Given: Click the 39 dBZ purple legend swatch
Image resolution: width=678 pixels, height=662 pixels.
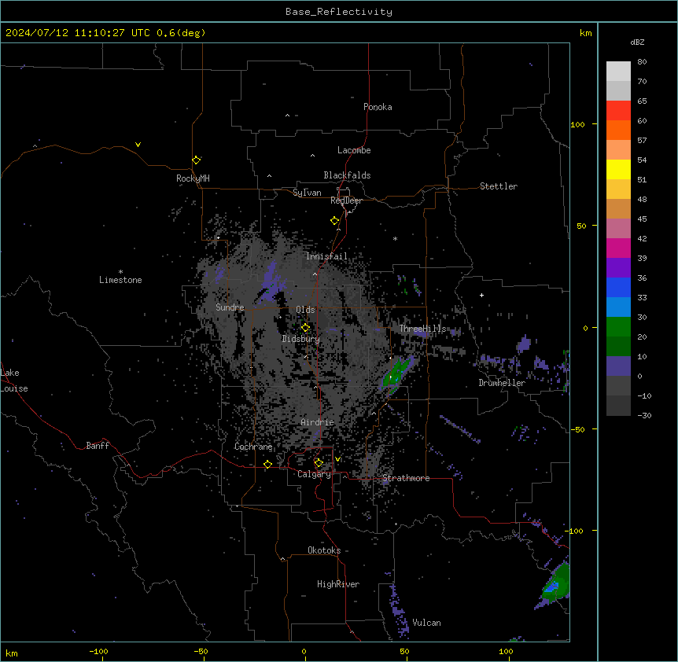Looking at the screenshot, I should [x=618, y=268].
